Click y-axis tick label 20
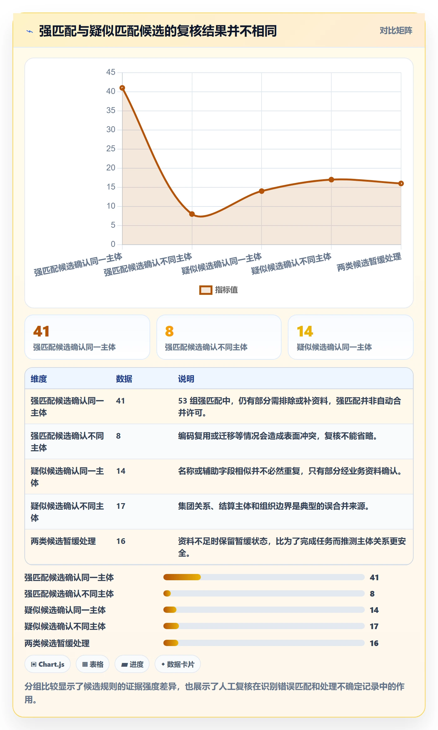The image size is (438, 730). [111, 168]
